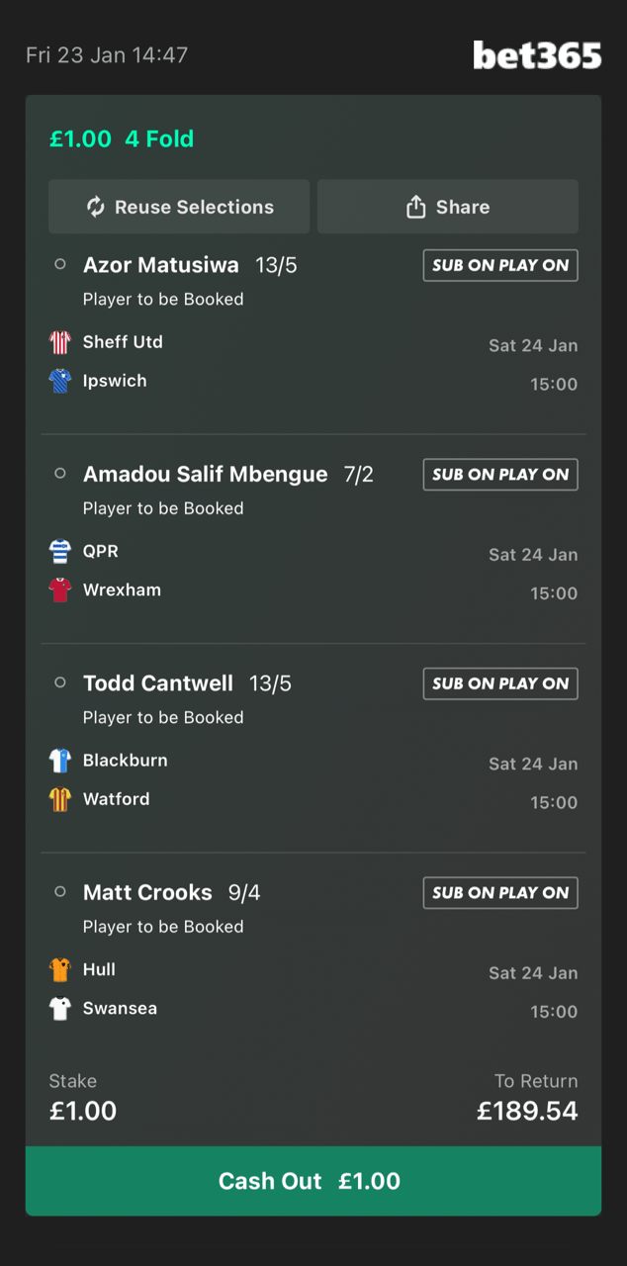Click the bet365 logo

coord(537,55)
